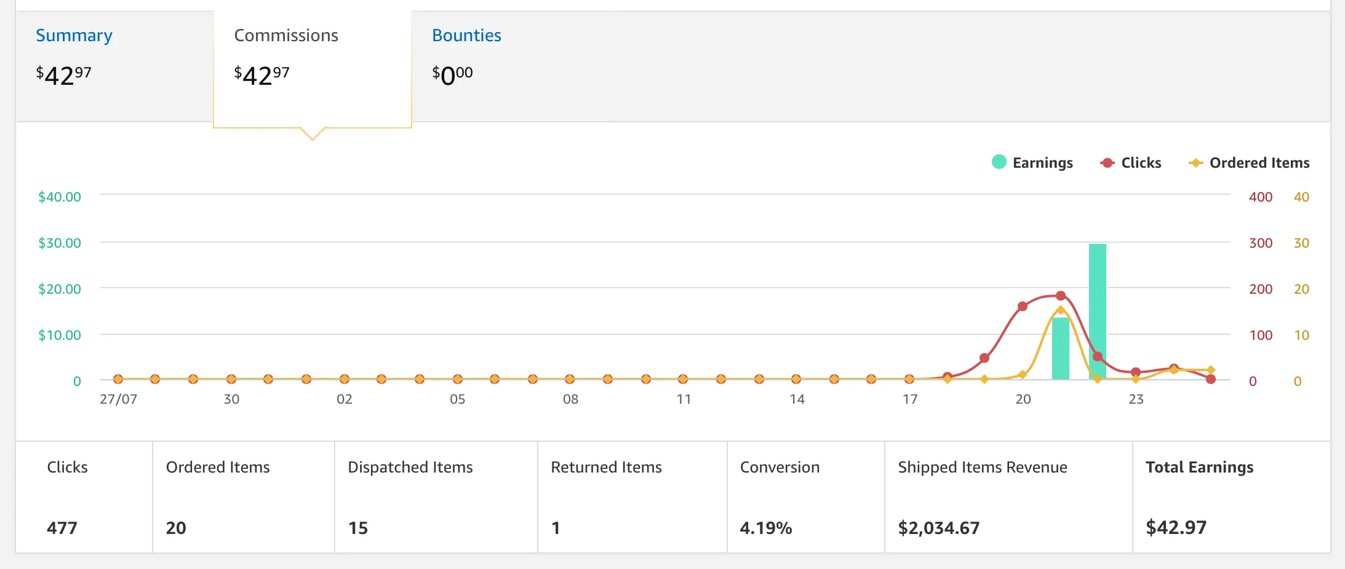Image resolution: width=1345 pixels, height=569 pixels.
Task: Click the peak Clicks data point
Action: [x=1060, y=295]
